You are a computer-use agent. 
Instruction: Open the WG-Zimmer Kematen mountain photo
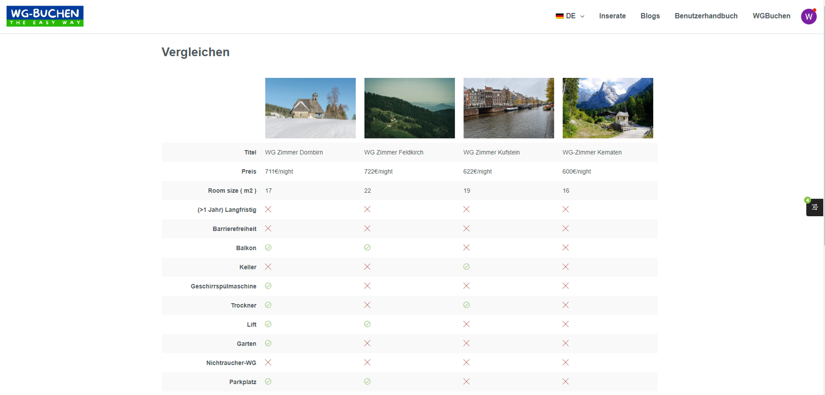tap(607, 108)
